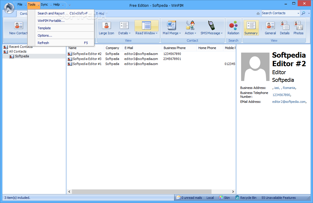Select the General view icon

pos(270,25)
